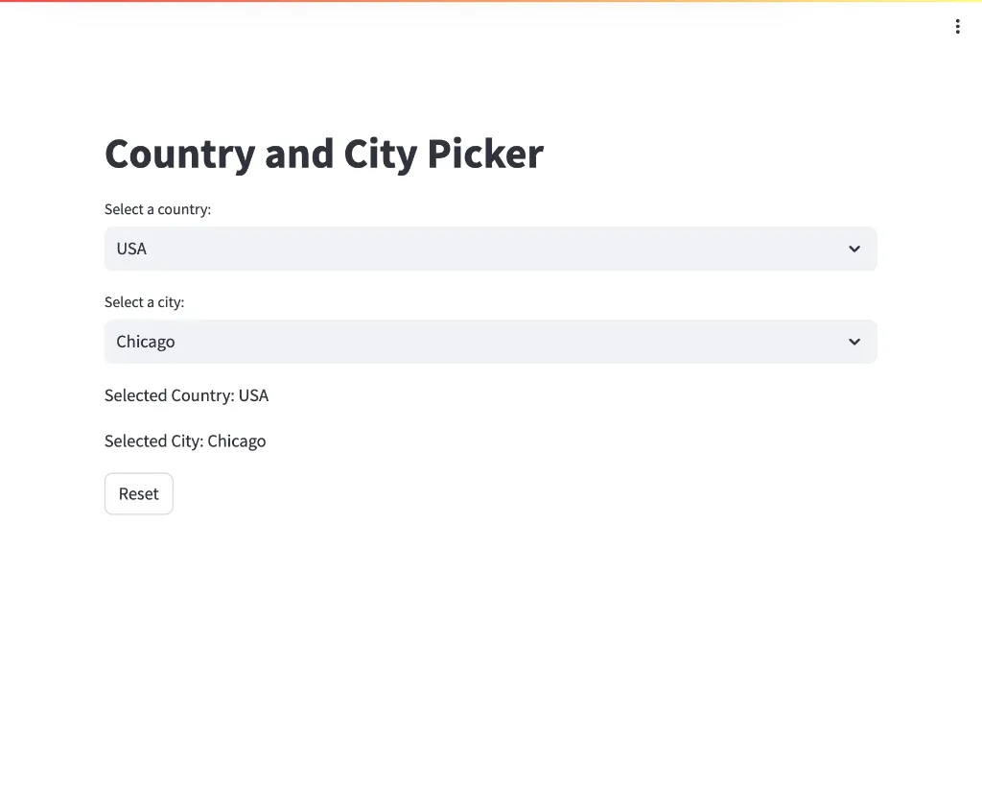Click 'Chicago' in the Selected City line
Viewport: 982px width, 786px height.
coord(237,441)
